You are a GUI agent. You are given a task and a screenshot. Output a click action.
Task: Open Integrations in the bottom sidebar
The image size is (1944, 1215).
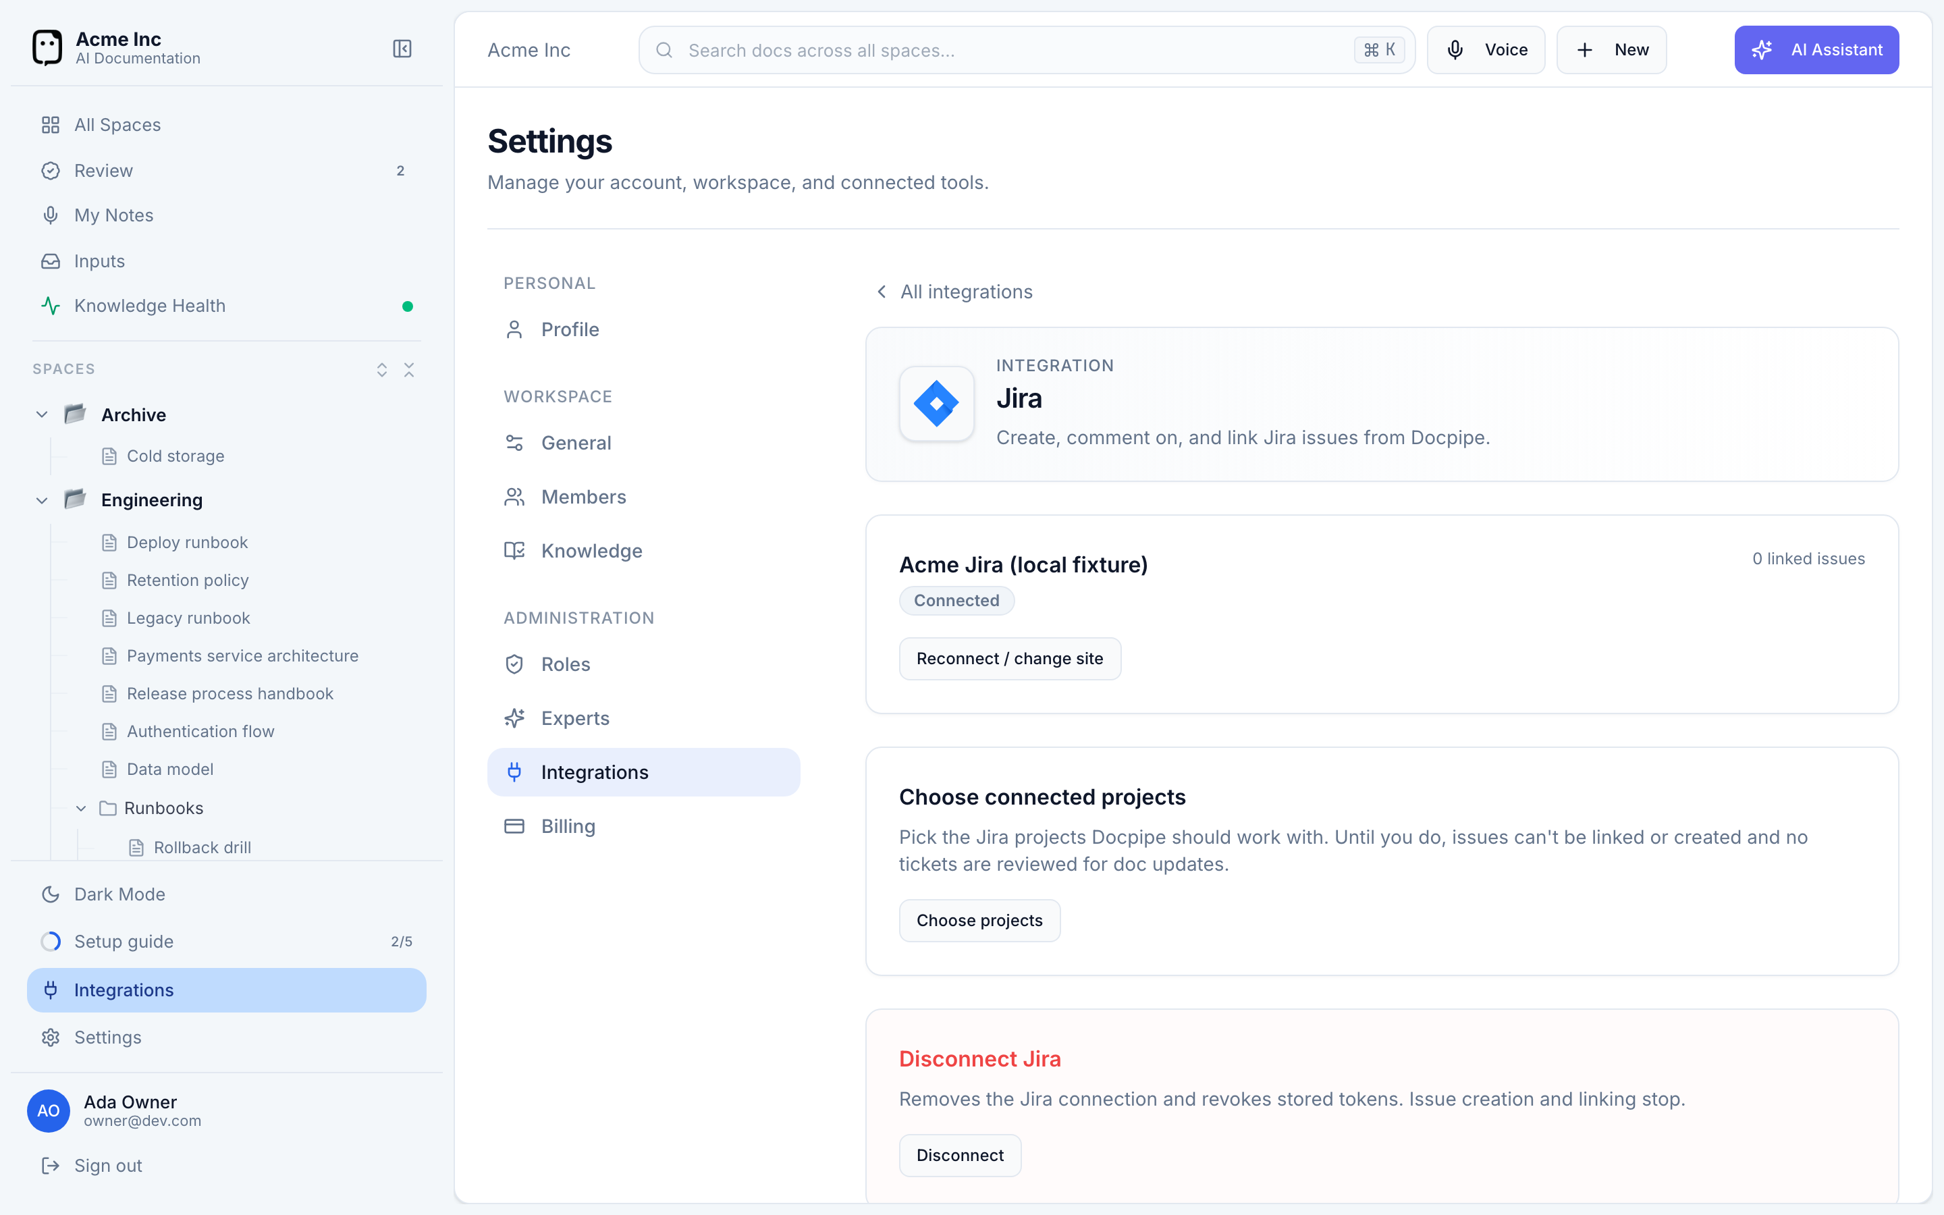tap(227, 990)
